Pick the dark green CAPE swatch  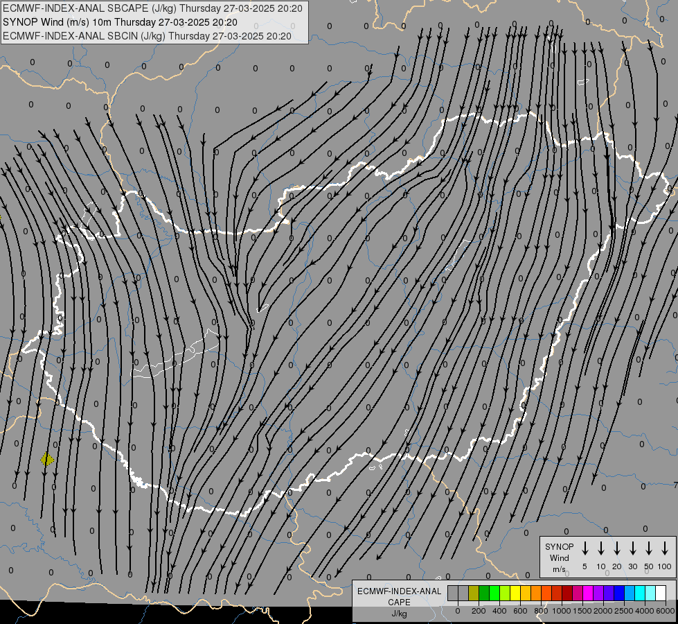[484, 593]
